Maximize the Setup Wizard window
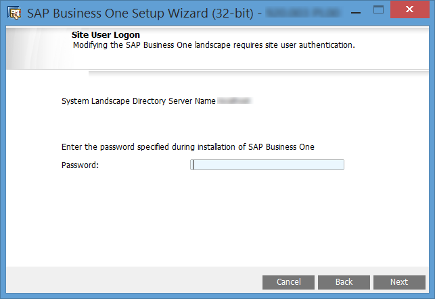Image resolution: width=435 pixels, height=299 pixels. (378, 10)
